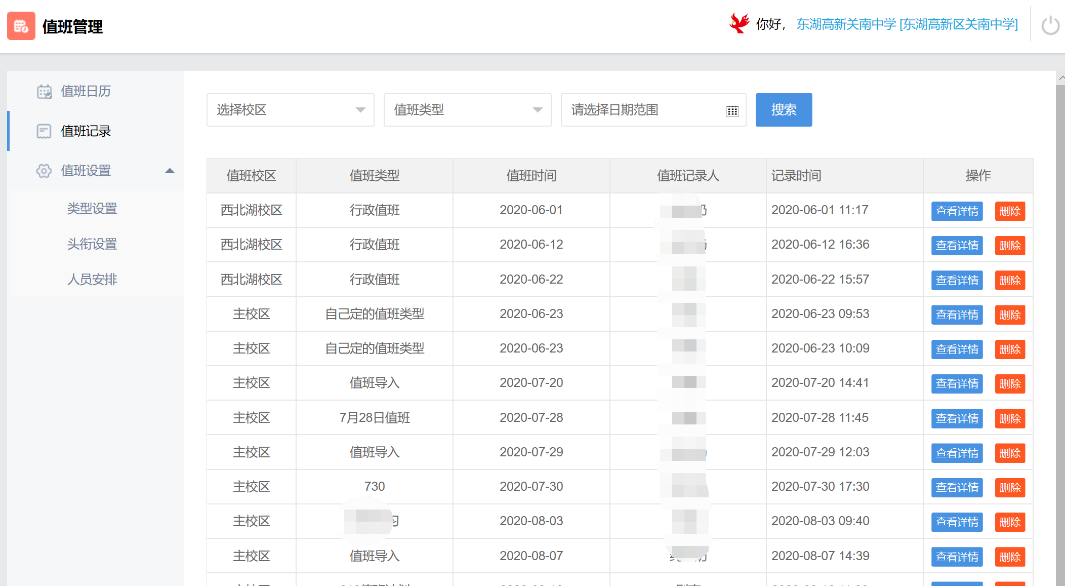
Task: Click the 值班管理 app logo icon
Action: pos(21,26)
